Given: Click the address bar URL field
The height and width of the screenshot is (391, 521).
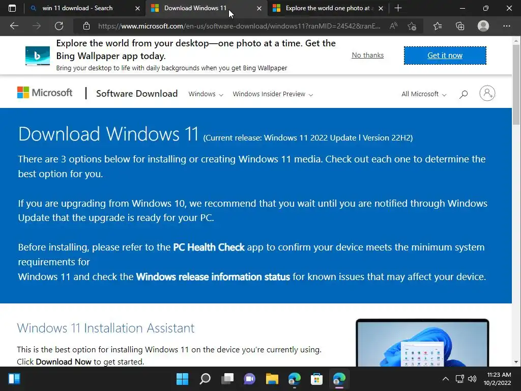Looking at the screenshot, I should [x=239, y=26].
